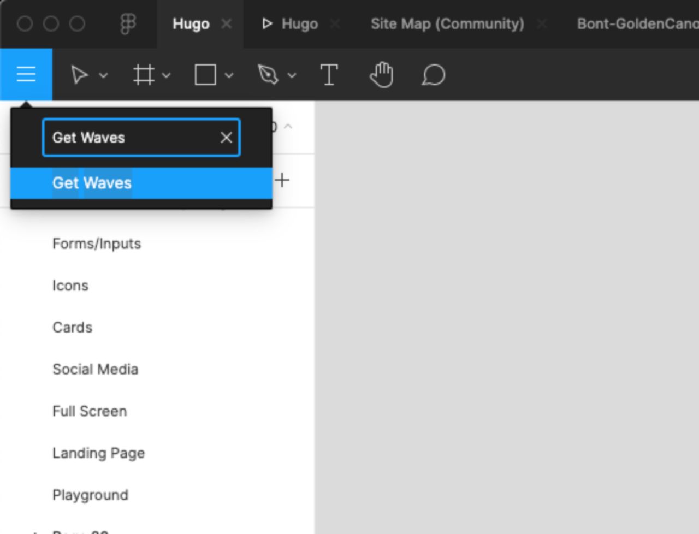Switch to Hugo prototype presentation tab

pos(290,24)
